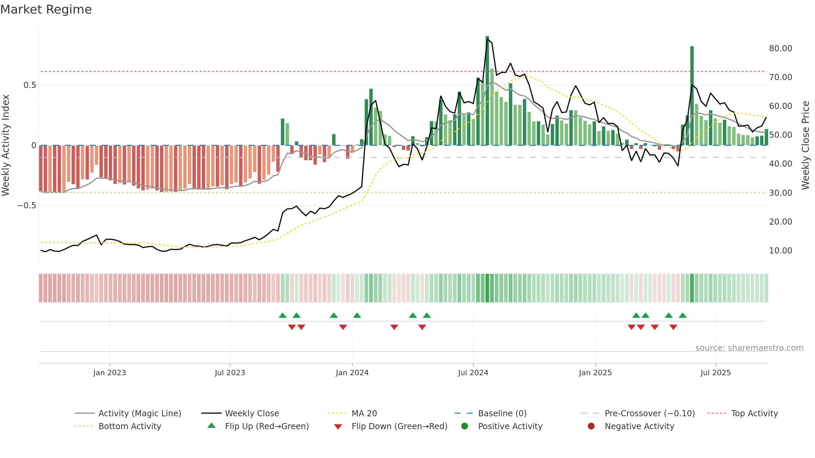Image resolution: width=815 pixels, height=458 pixels.
Task: Click the sharemaestro.com source link
Action: pos(749,348)
